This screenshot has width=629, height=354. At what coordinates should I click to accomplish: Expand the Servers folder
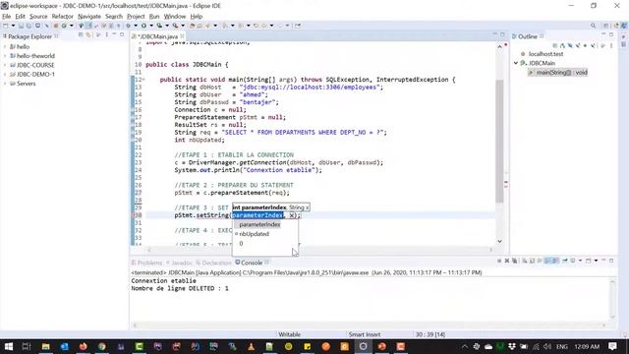5,84
